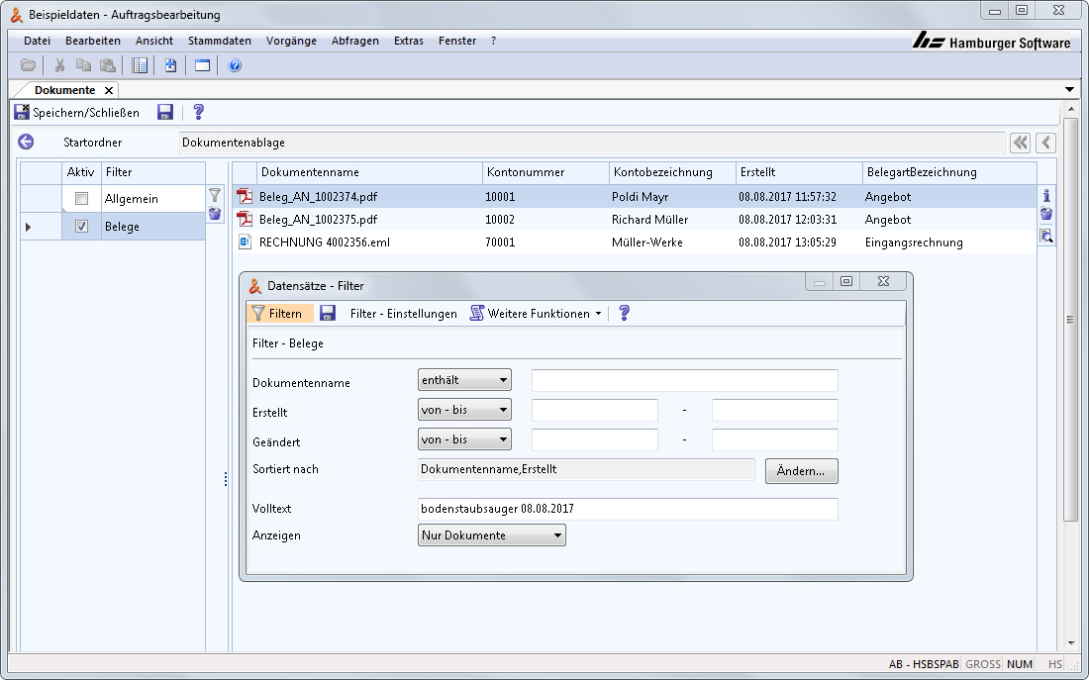1089x680 pixels.
Task: Click the info icon right of the document list
Action: [1046, 196]
